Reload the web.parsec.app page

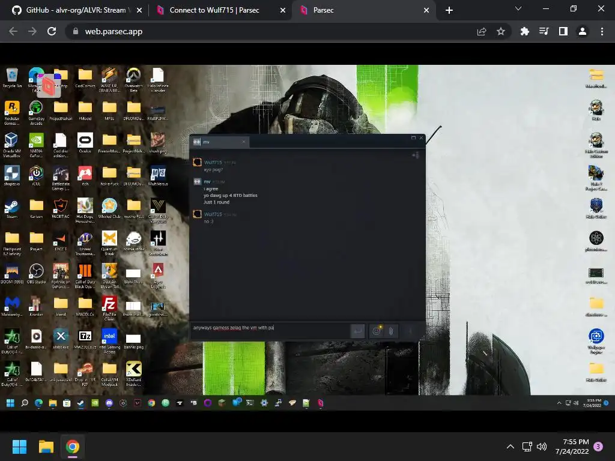tap(52, 31)
